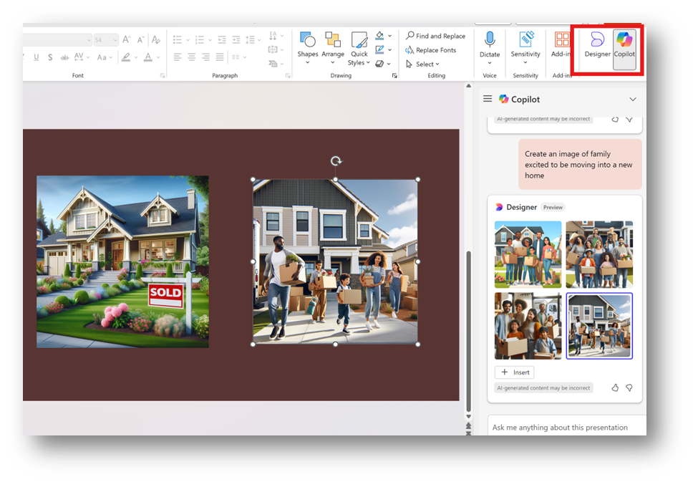Open the Shapes gallery

(x=308, y=48)
